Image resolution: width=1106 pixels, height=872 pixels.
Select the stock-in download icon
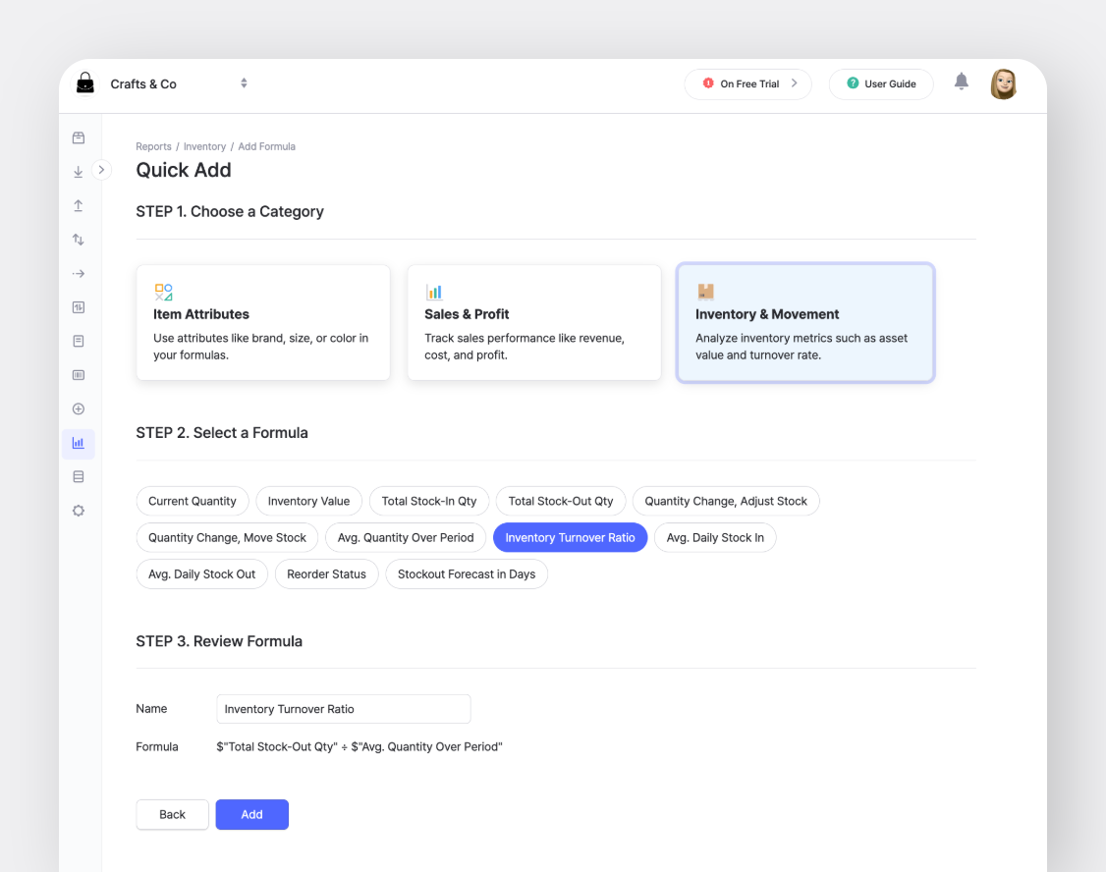(78, 171)
